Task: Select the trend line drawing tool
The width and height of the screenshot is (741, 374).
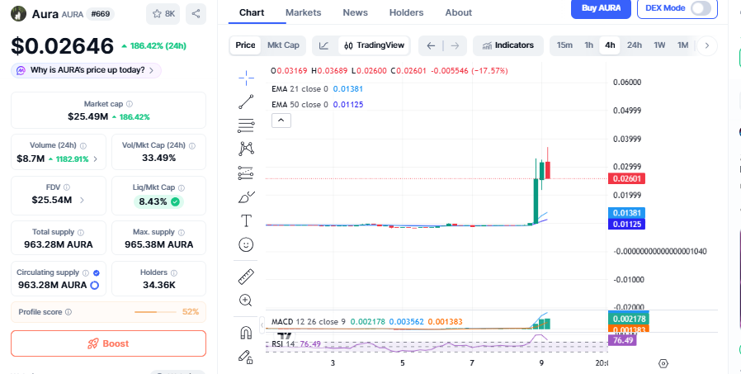Action: pyautogui.click(x=246, y=102)
